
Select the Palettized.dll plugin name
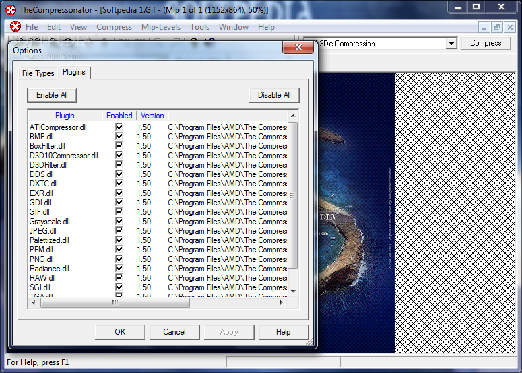49,240
